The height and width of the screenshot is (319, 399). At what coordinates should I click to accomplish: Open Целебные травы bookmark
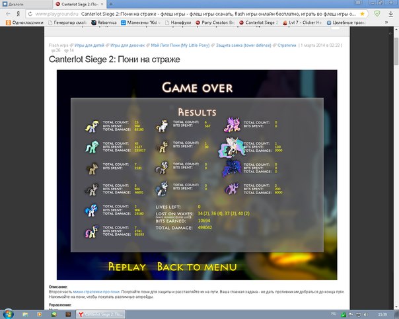346,22
